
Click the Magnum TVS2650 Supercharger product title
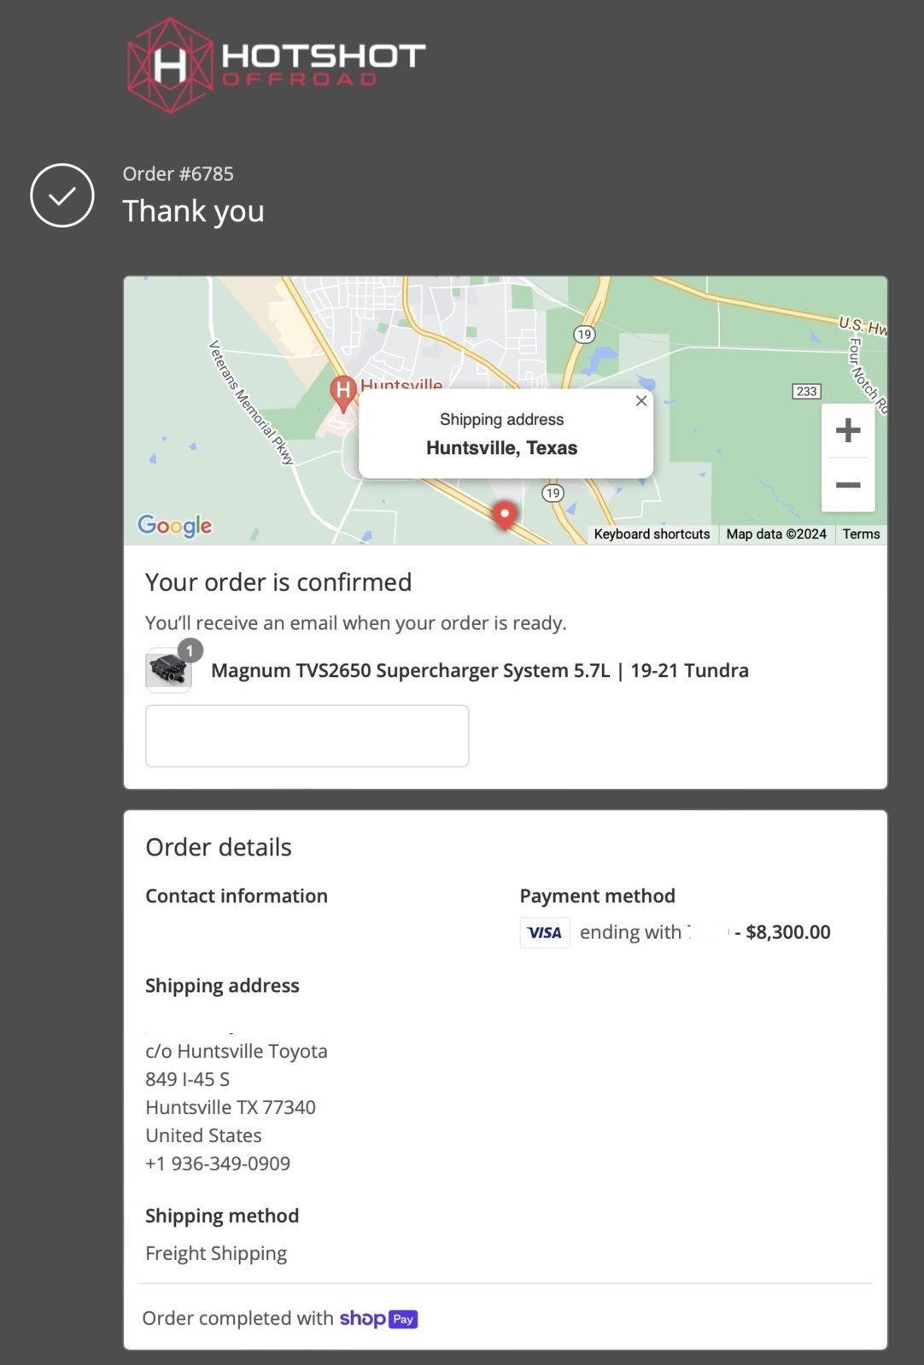click(x=480, y=671)
